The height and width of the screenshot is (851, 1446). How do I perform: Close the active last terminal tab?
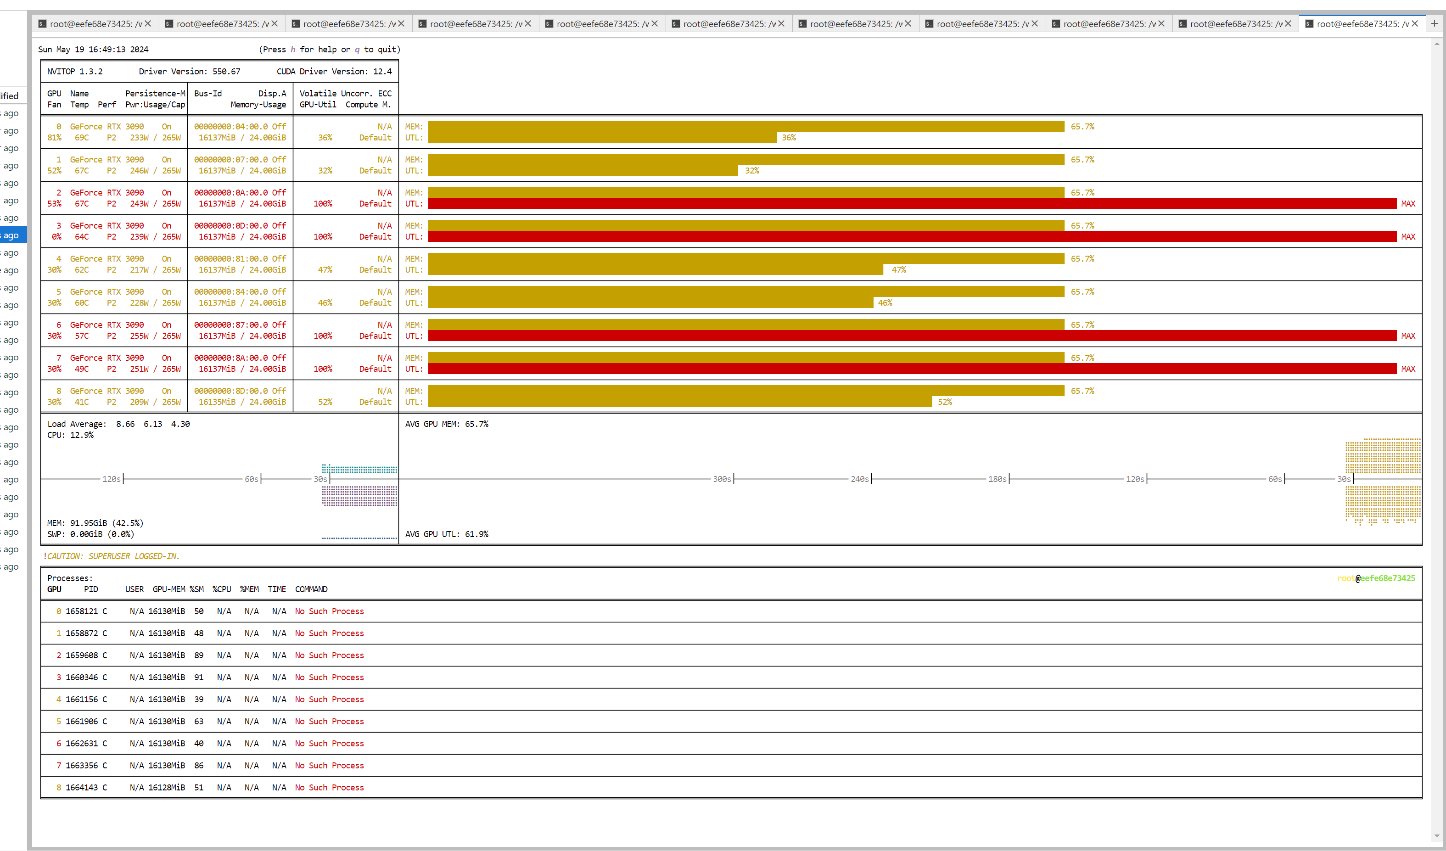click(1414, 23)
